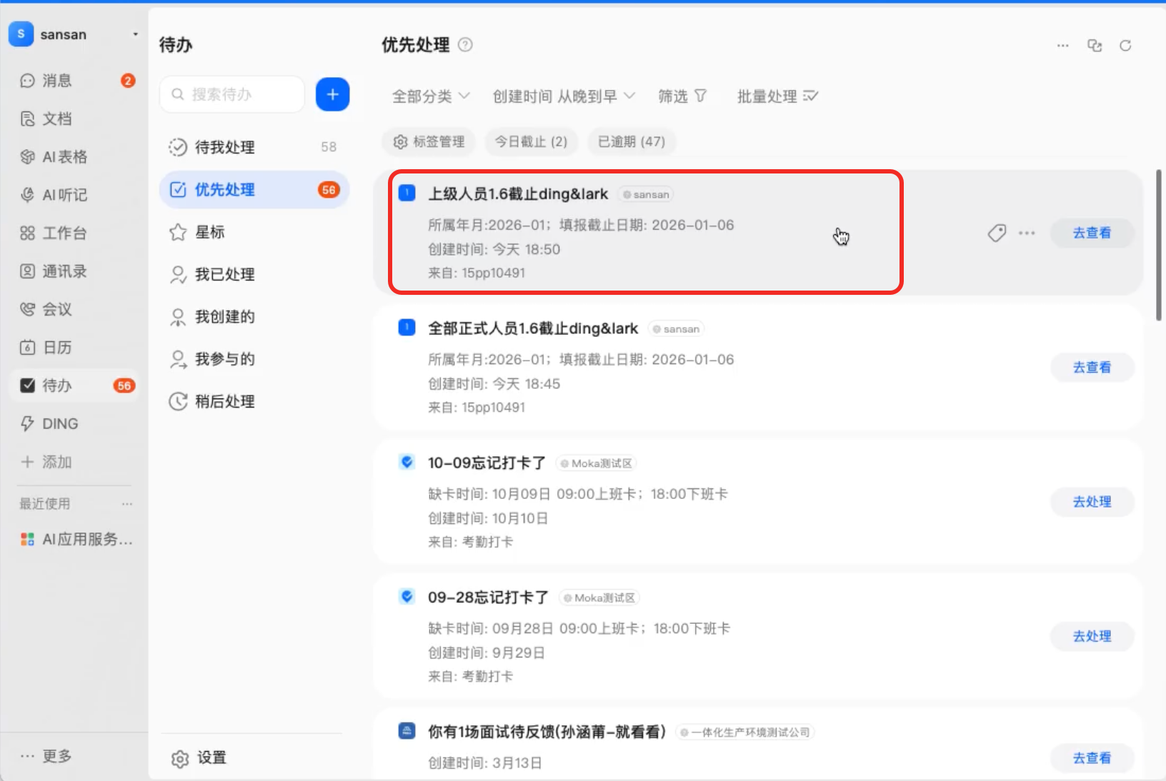Click the help icon beside 优先处理 title
The width and height of the screenshot is (1166, 781).
pos(465,45)
